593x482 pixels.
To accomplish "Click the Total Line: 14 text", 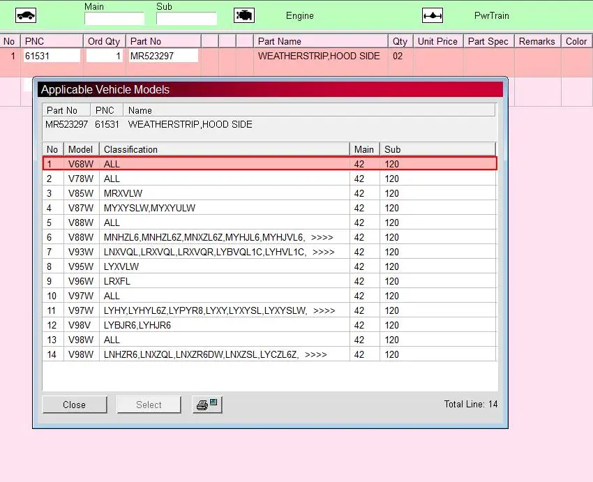I will point(471,404).
